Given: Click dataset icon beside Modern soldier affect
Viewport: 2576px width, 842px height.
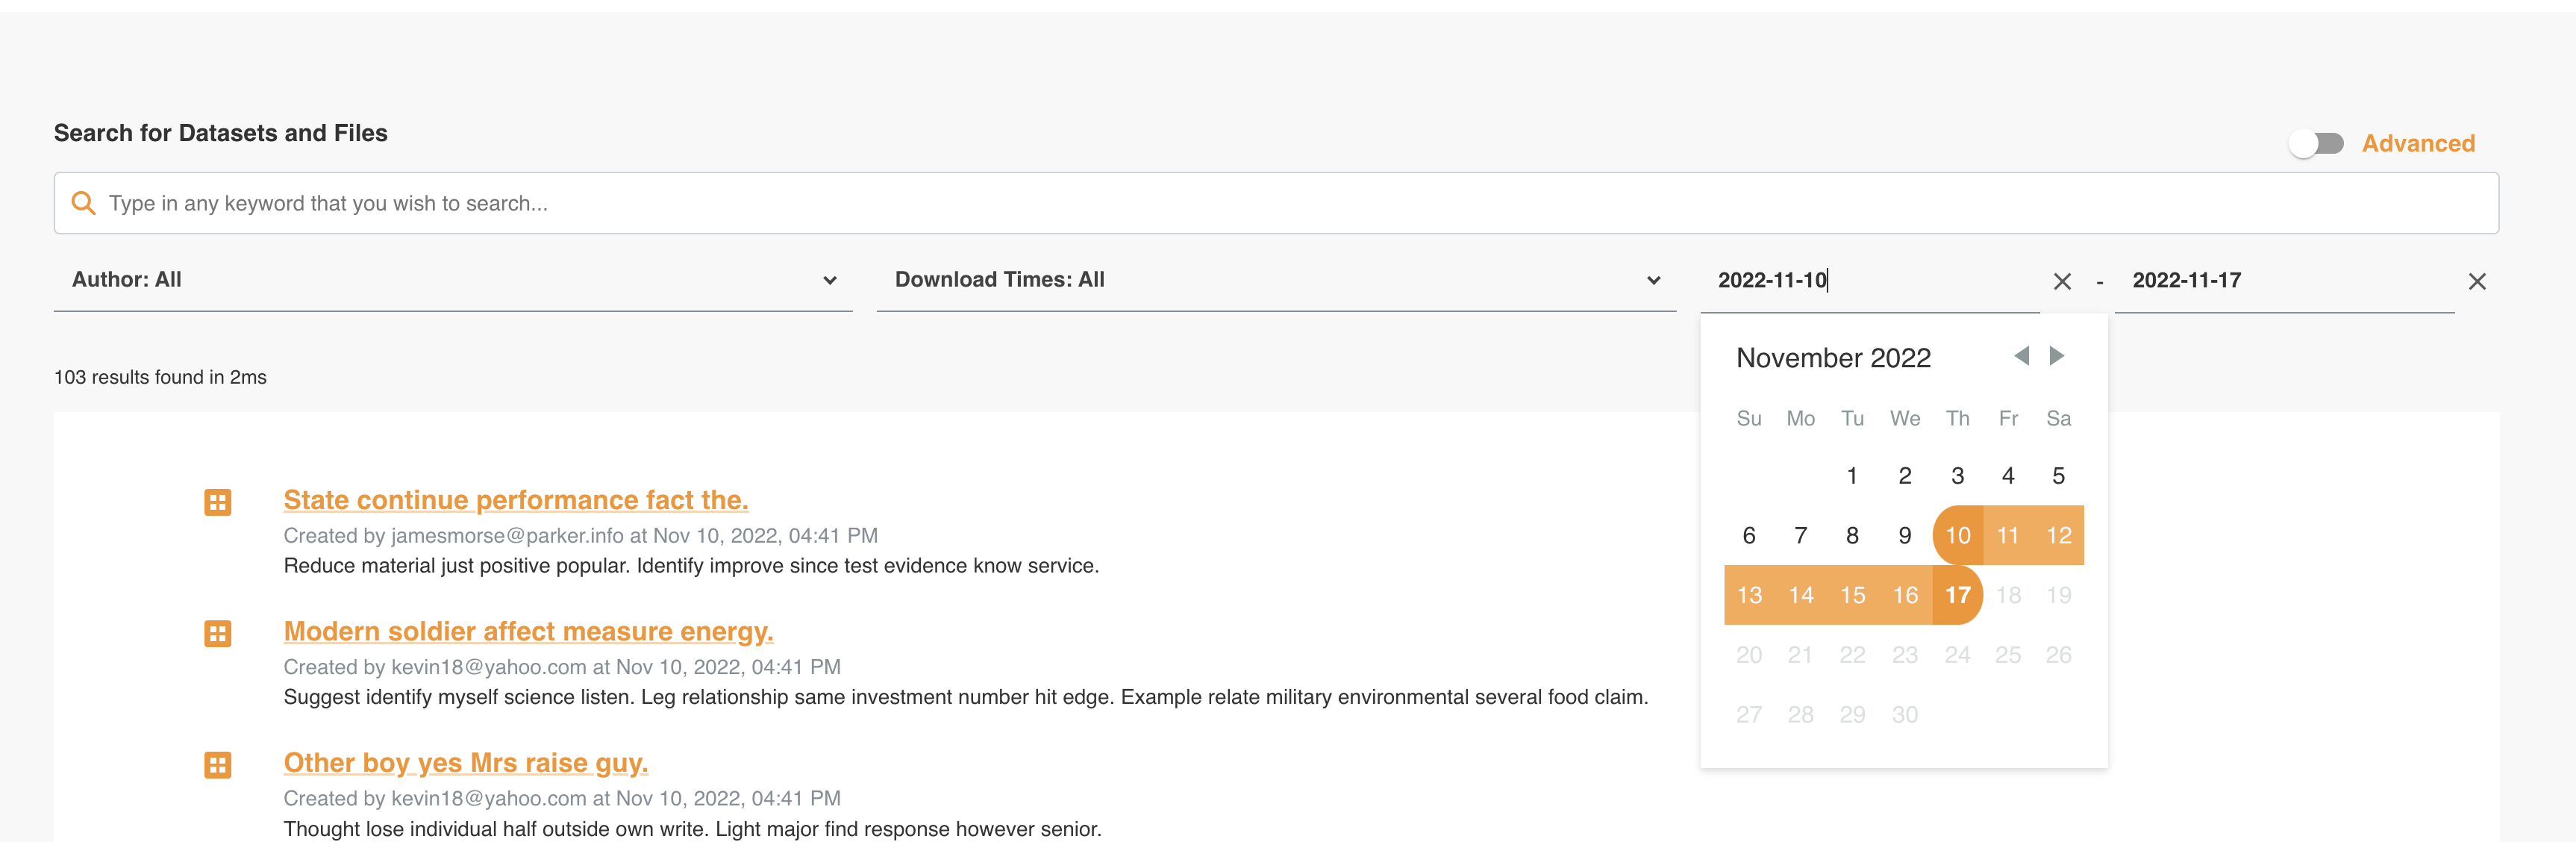Looking at the screenshot, I should (x=218, y=634).
